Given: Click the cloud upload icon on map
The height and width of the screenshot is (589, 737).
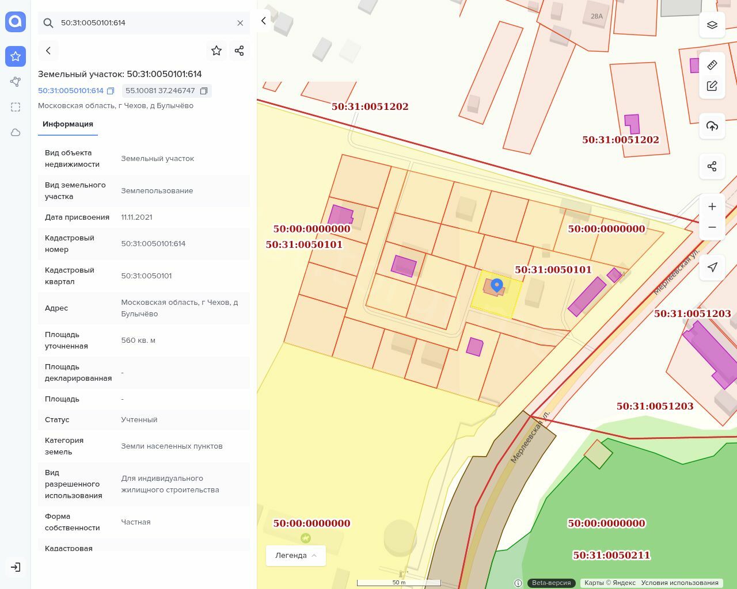Looking at the screenshot, I should 712,126.
